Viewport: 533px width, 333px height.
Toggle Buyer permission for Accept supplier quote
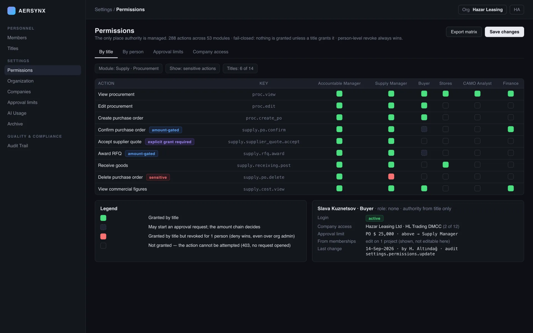click(x=424, y=141)
